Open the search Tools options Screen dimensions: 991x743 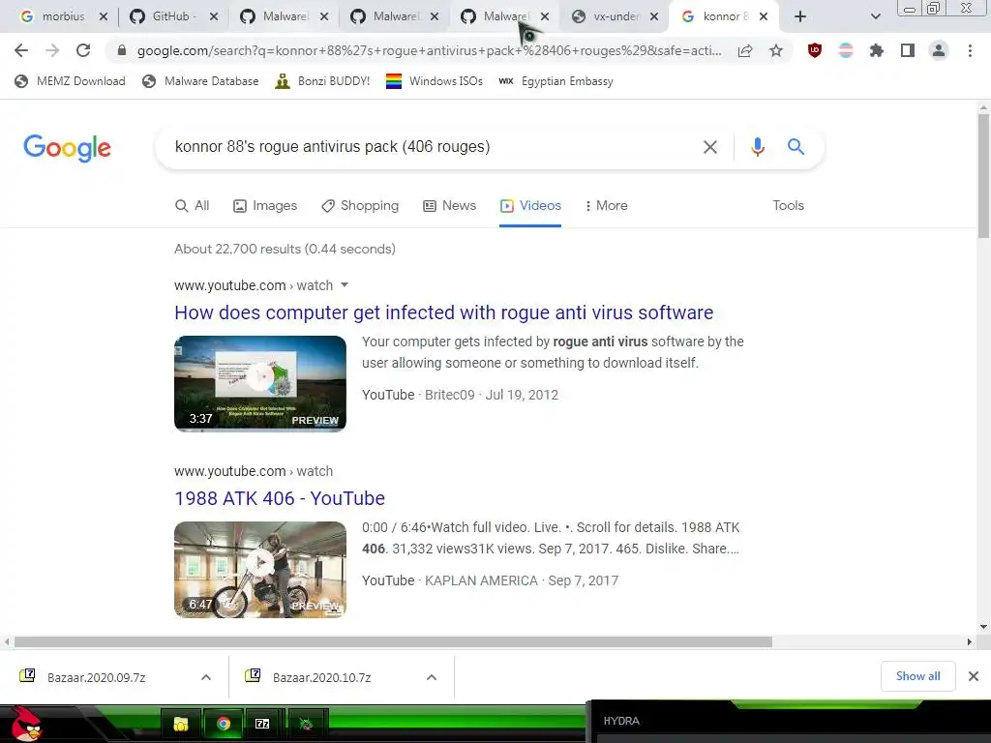(x=788, y=205)
